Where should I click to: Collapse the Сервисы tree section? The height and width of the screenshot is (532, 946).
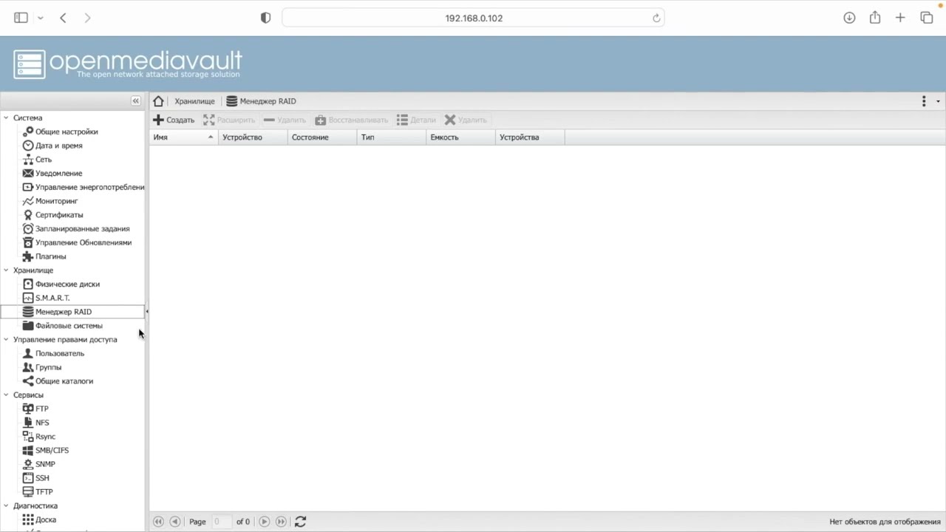[6, 395]
